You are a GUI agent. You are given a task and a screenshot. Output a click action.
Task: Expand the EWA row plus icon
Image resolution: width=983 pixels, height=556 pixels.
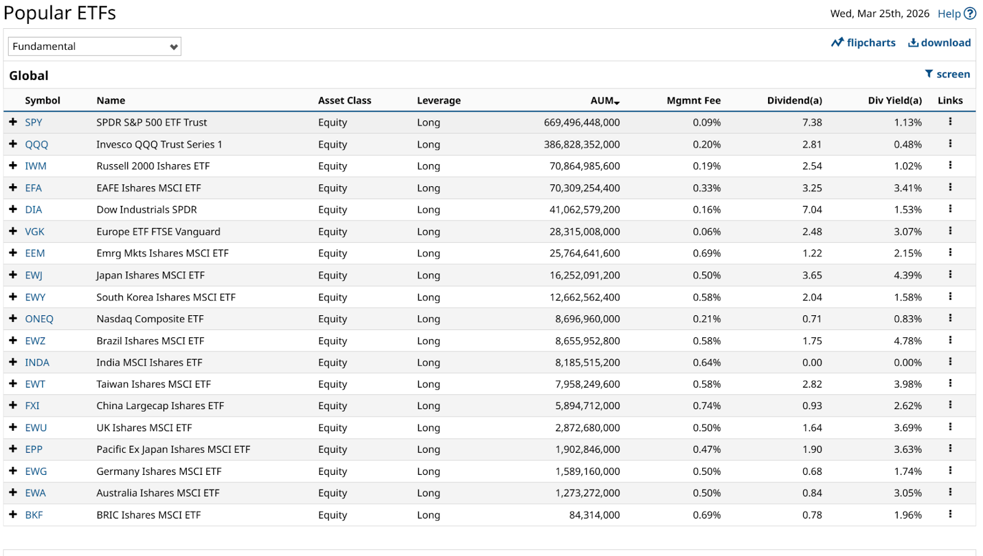click(x=13, y=493)
